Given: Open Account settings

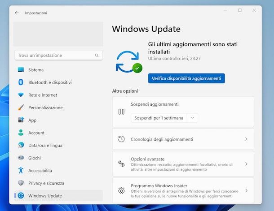Looking at the screenshot, I should pyautogui.click(x=58, y=133).
